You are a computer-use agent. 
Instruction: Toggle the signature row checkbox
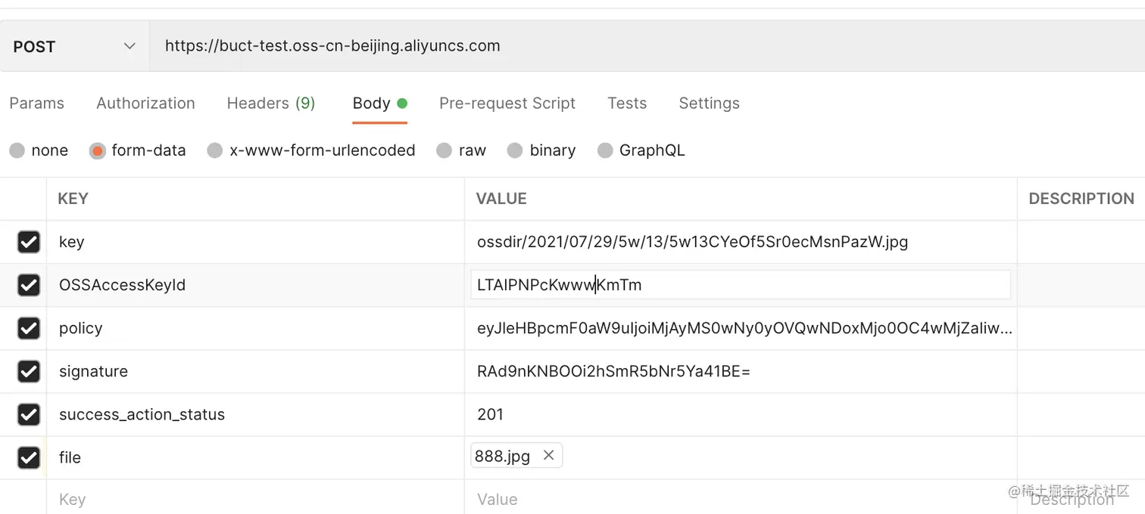[x=29, y=371]
